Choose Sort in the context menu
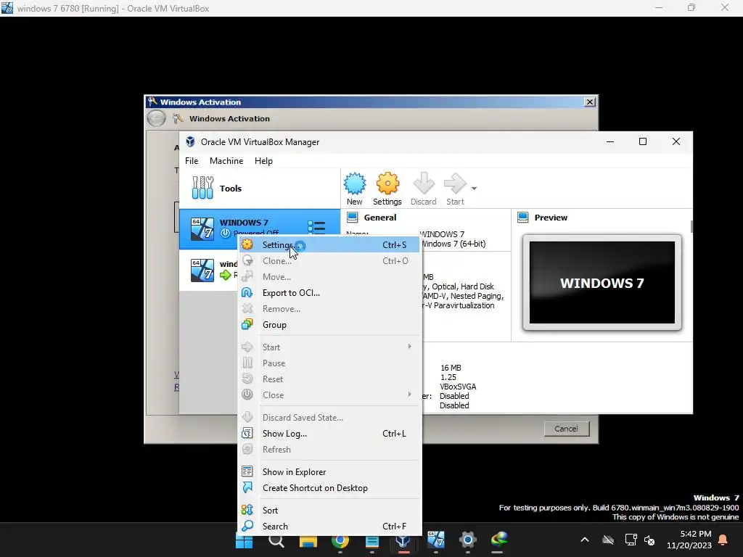Image resolution: width=743 pixels, height=557 pixels. (x=329, y=511)
